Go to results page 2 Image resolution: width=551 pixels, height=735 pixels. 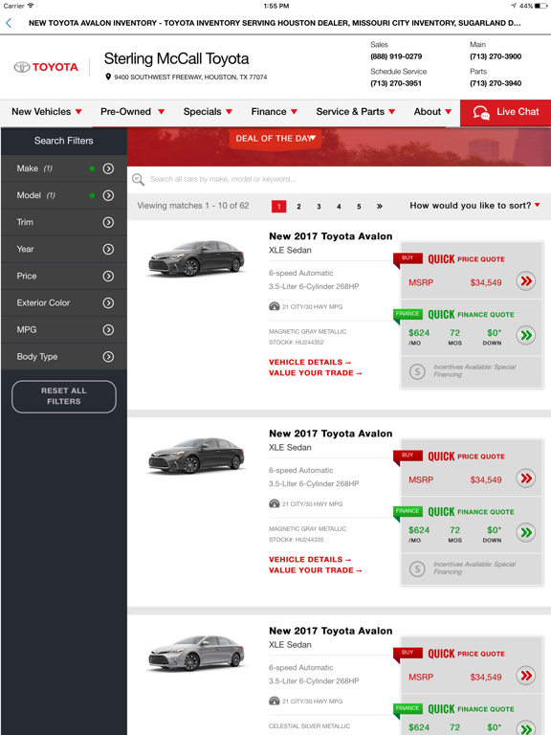(x=298, y=207)
